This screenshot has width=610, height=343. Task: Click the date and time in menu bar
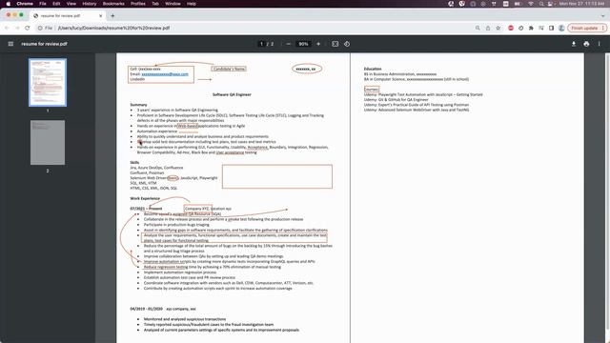pyautogui.click(x=582, y=4)
